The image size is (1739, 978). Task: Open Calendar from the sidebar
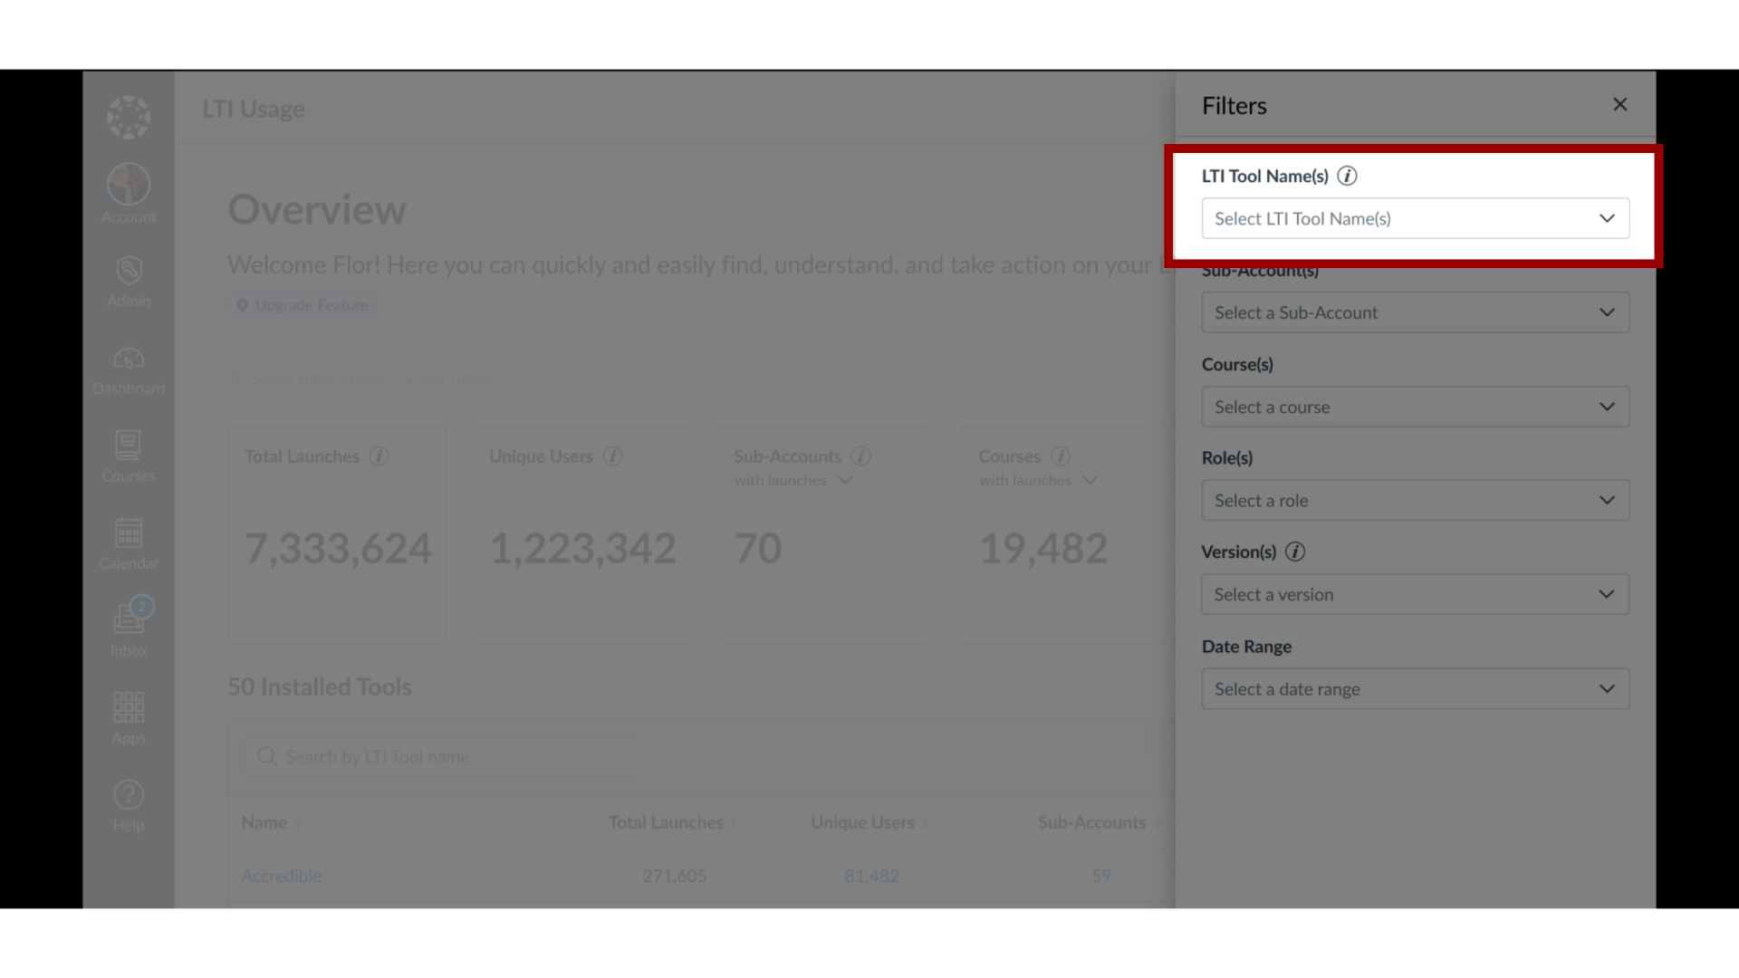point(129,543)
